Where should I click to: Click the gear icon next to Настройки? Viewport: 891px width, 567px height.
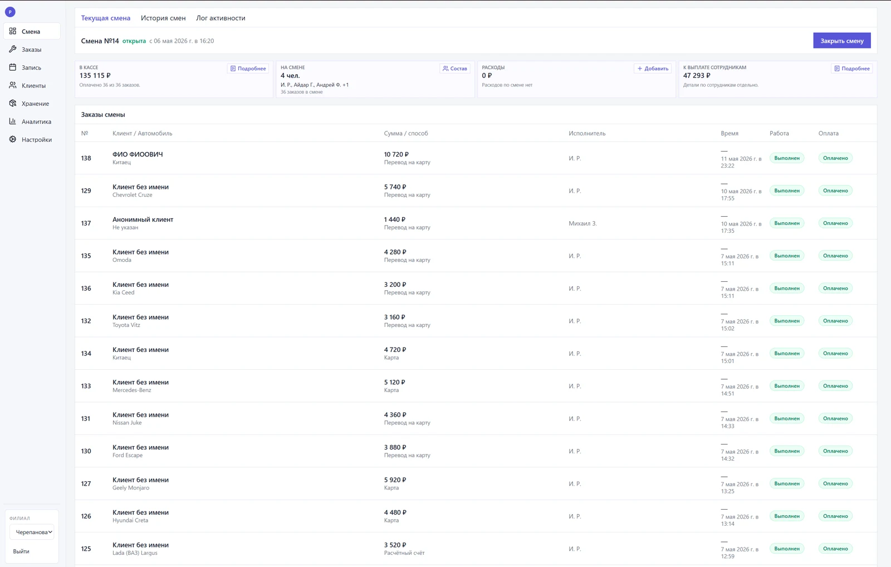point(13,139)
